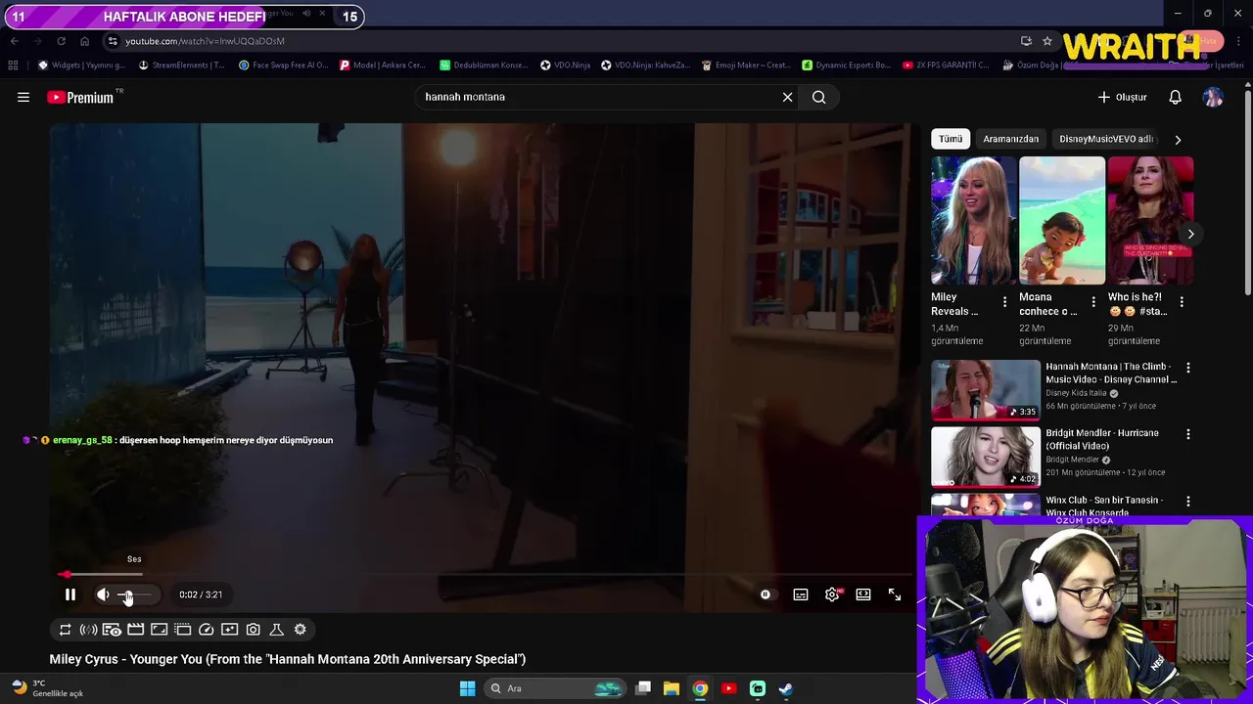This screenshot has height=704, width=1253.
Task: Toggle the loop button below player
Action: (x=65, y=630)
